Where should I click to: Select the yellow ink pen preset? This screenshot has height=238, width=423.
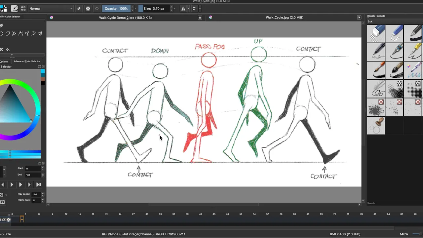click(x=413, y=52)
